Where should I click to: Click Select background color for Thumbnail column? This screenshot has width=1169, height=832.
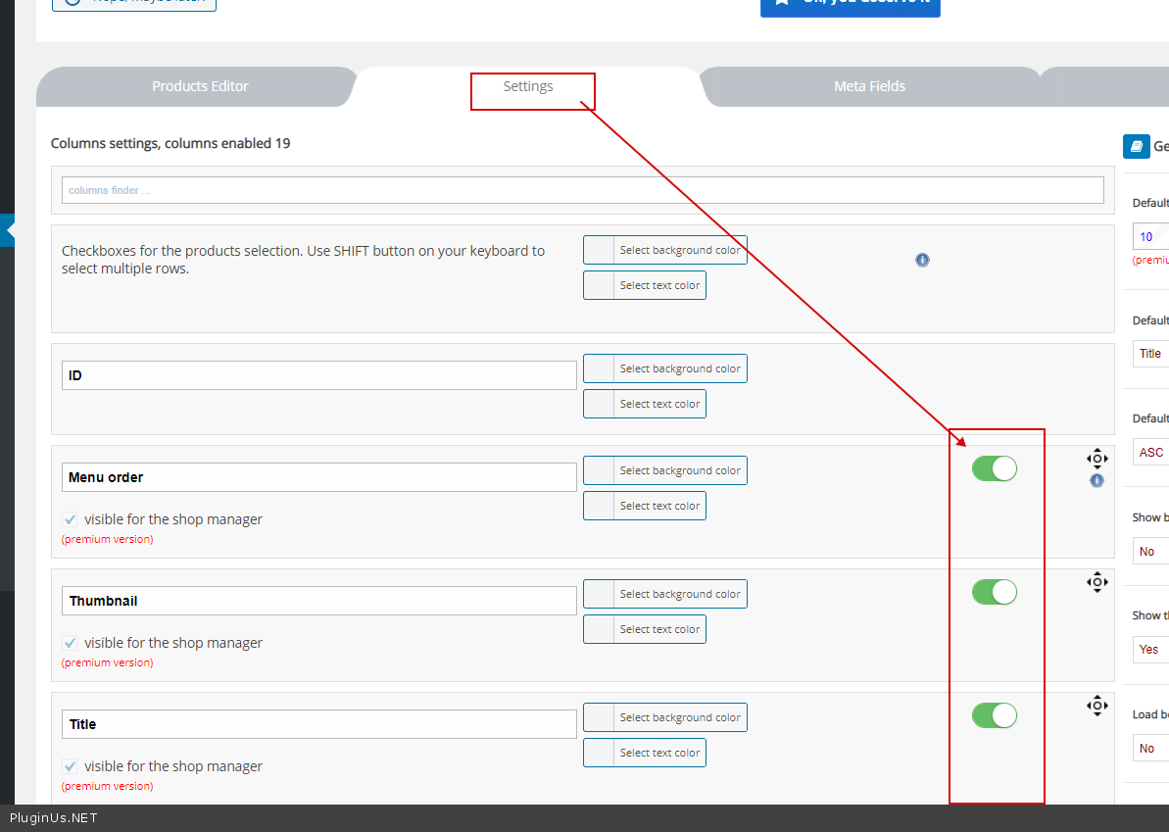tap(679, 594)
